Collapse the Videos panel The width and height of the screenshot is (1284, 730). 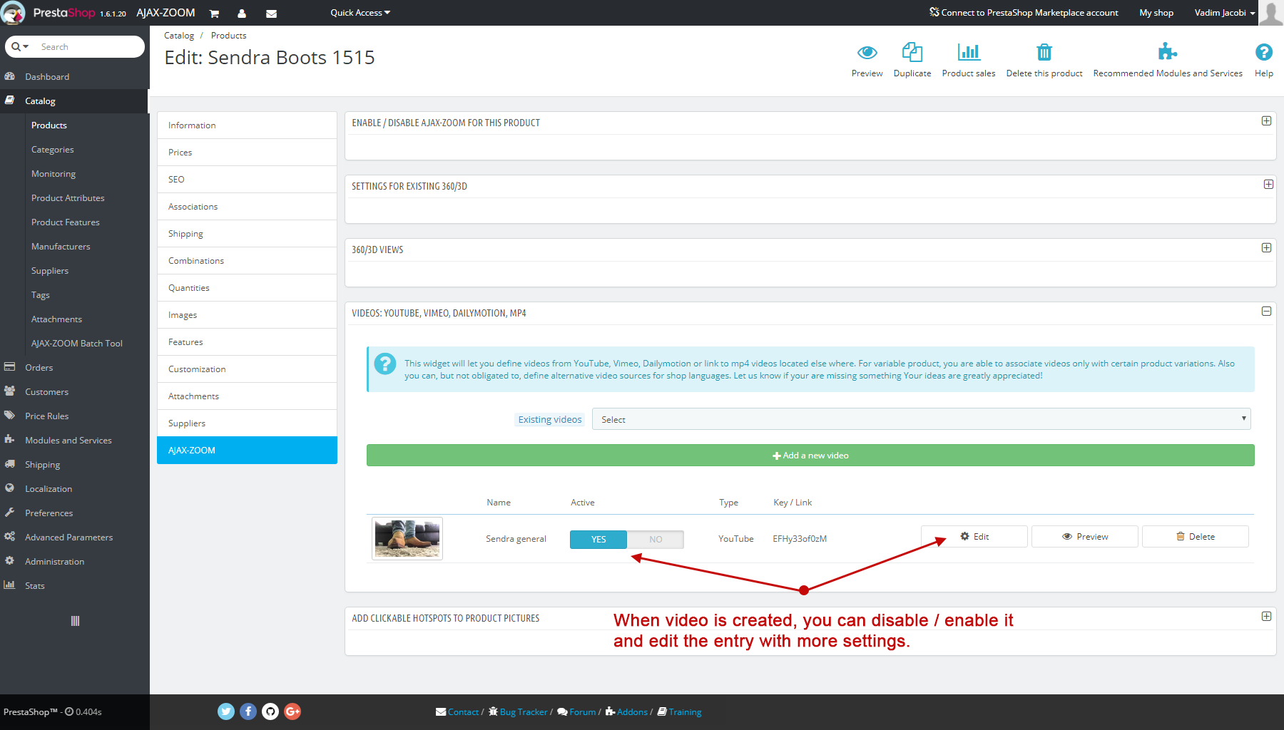click(1266, 312)
